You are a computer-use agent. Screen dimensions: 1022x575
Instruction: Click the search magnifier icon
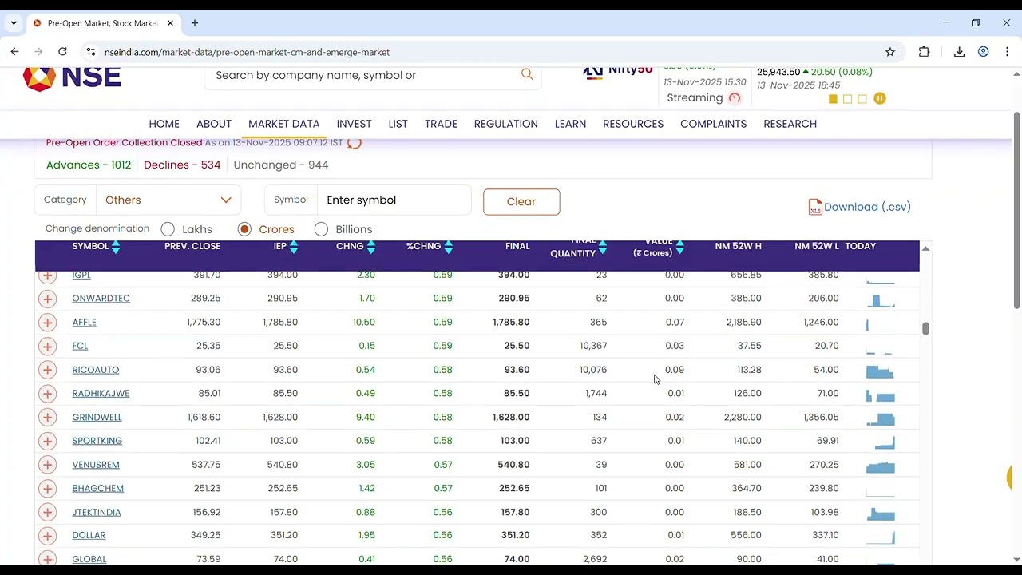pyautogui.click(x=527, y=74)
